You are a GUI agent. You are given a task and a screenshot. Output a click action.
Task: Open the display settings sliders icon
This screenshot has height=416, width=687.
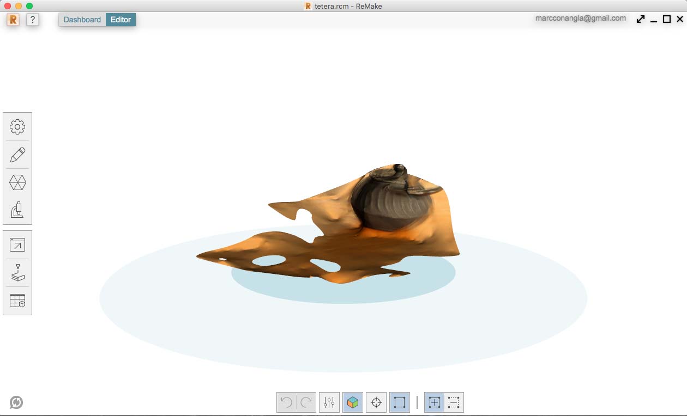pyautogui.click(x=329, y=402)
